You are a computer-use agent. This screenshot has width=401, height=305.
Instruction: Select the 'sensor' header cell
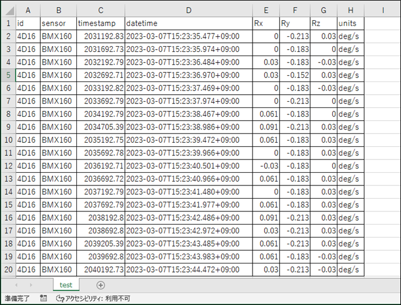58,23
